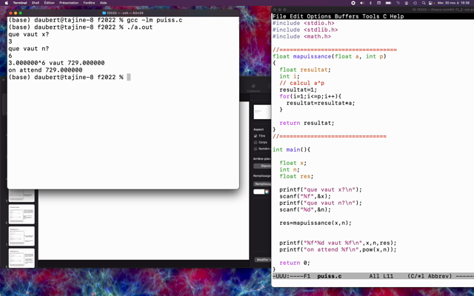Open Emacs File menu
Screen dimensions: 474x296
[280, 16]
